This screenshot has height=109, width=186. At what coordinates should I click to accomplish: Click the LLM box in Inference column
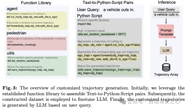tap(166, 51)
